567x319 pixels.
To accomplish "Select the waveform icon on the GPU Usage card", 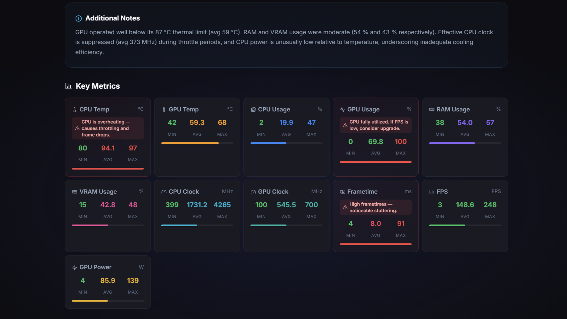I will [x=342, y=109].
